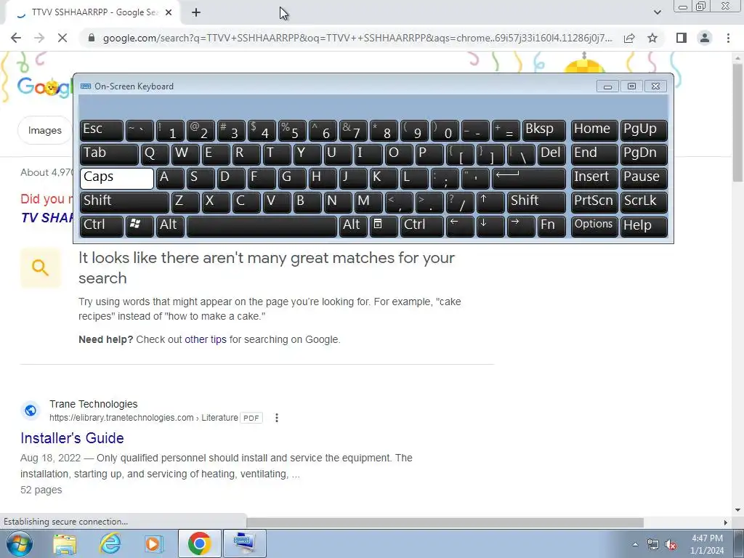The height and width of the screenshot is (558, 744).
Task: Click the Windows logo key on keyboard
Action: [x=139, y=226]
